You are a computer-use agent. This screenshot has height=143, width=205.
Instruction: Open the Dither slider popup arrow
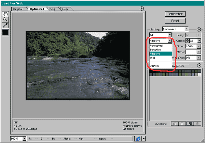[x=199, y=46]
